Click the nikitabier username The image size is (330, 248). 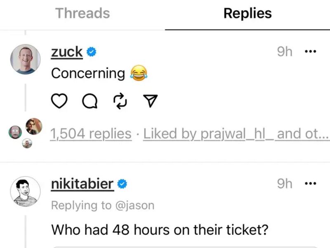point(82,183)
